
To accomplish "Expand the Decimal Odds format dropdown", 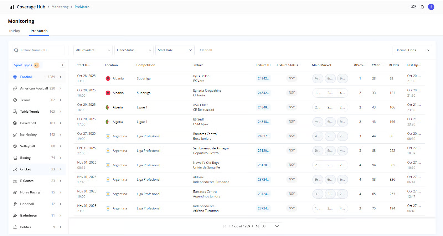I will click(412, 50).
